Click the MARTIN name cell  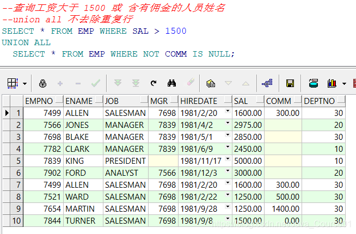click(83, 209)
